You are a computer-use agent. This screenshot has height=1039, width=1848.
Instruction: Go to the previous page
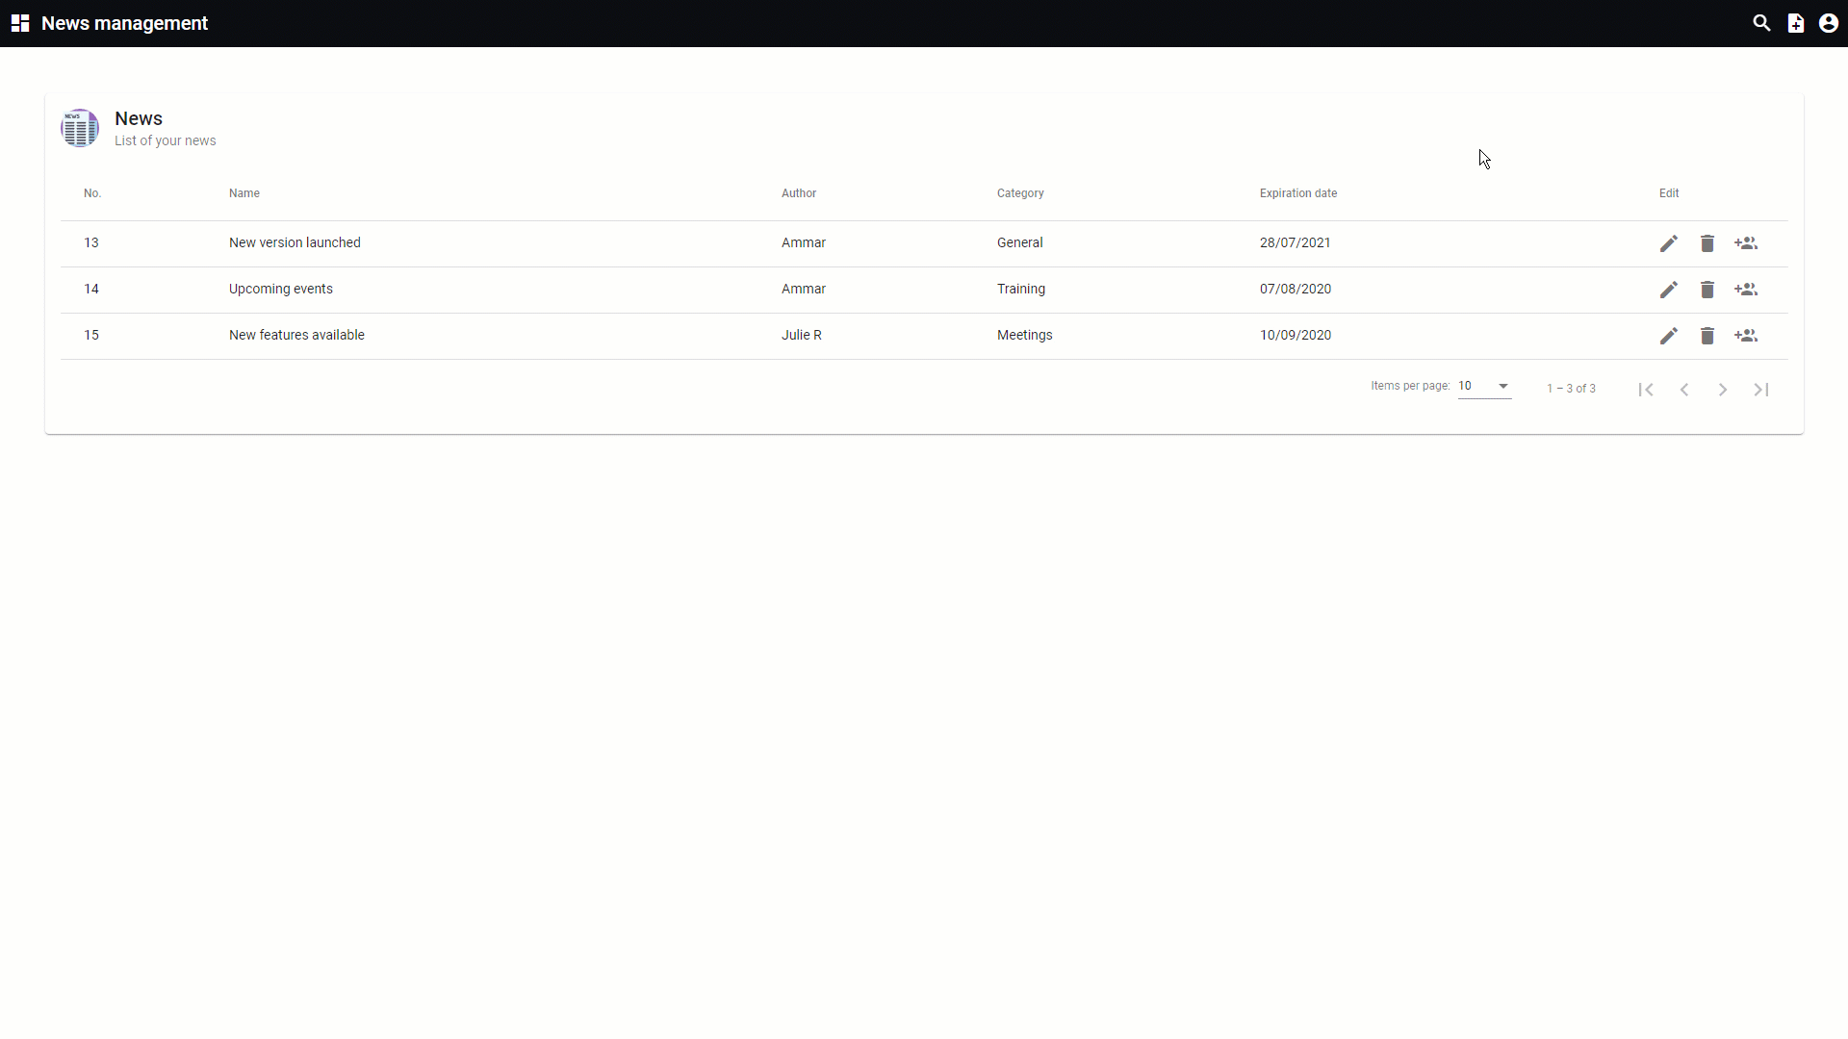pos(1684,390)
